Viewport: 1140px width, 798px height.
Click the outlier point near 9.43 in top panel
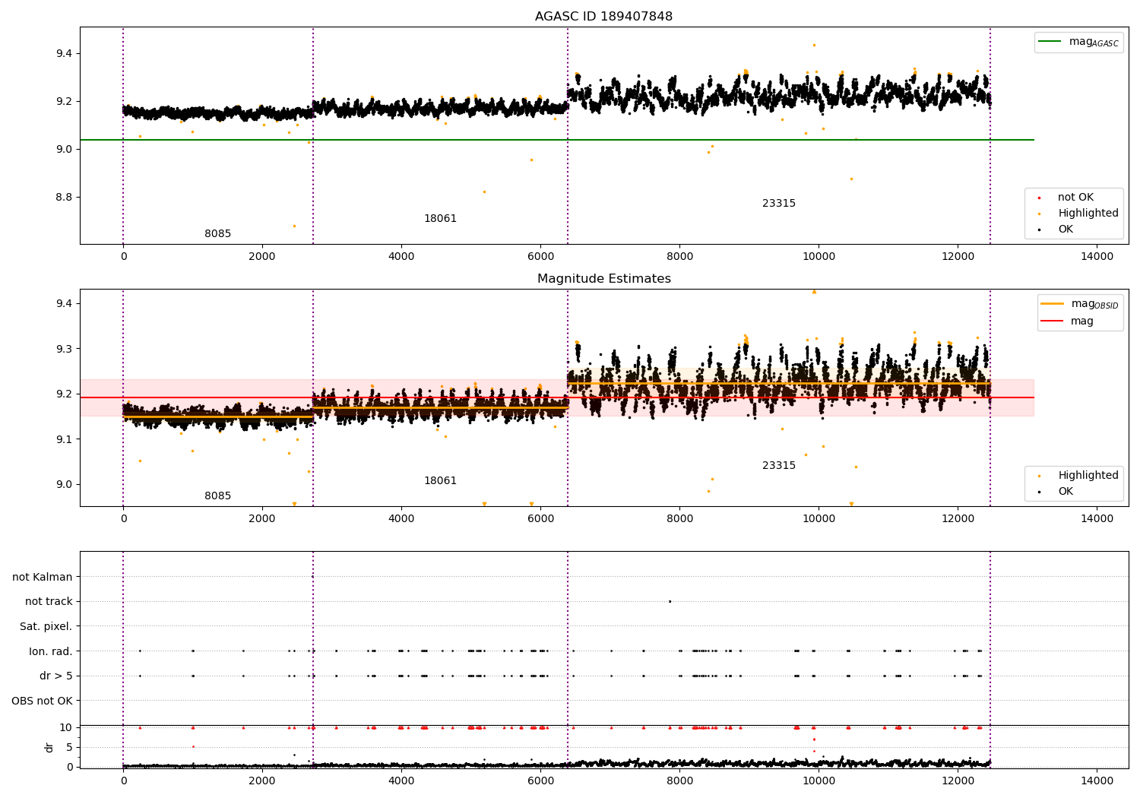tap(814, 45)
